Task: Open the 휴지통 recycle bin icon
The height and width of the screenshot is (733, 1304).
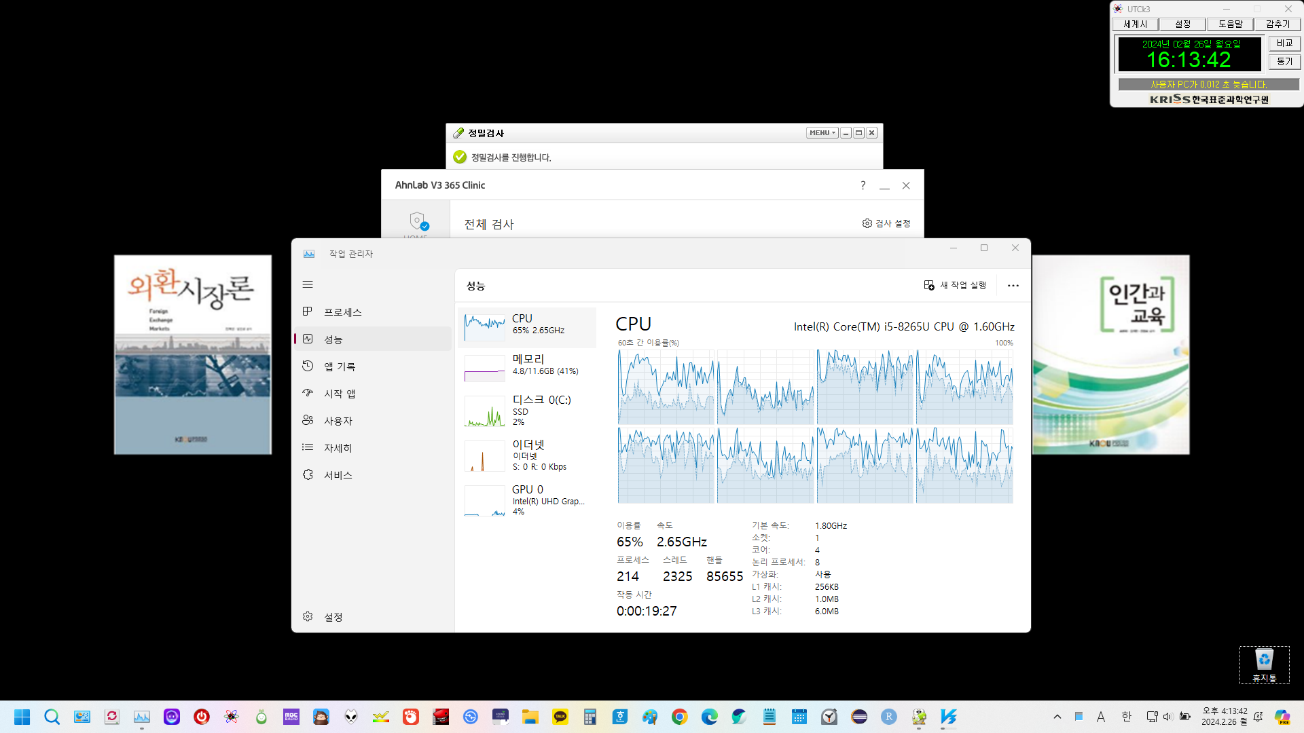Action: click(1264, 664)
